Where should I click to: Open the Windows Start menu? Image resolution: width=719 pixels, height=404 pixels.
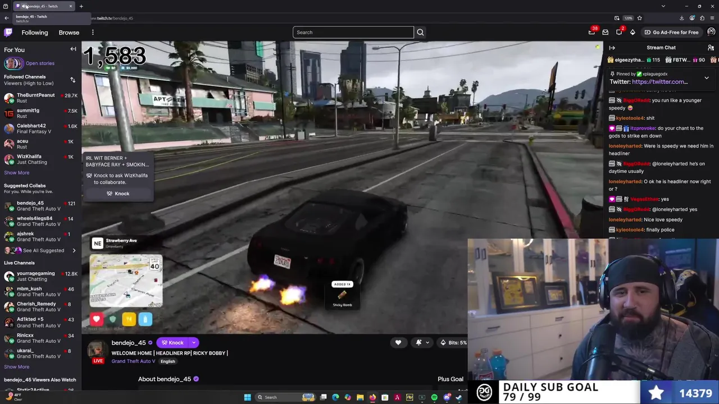click(x=247, y=397)
